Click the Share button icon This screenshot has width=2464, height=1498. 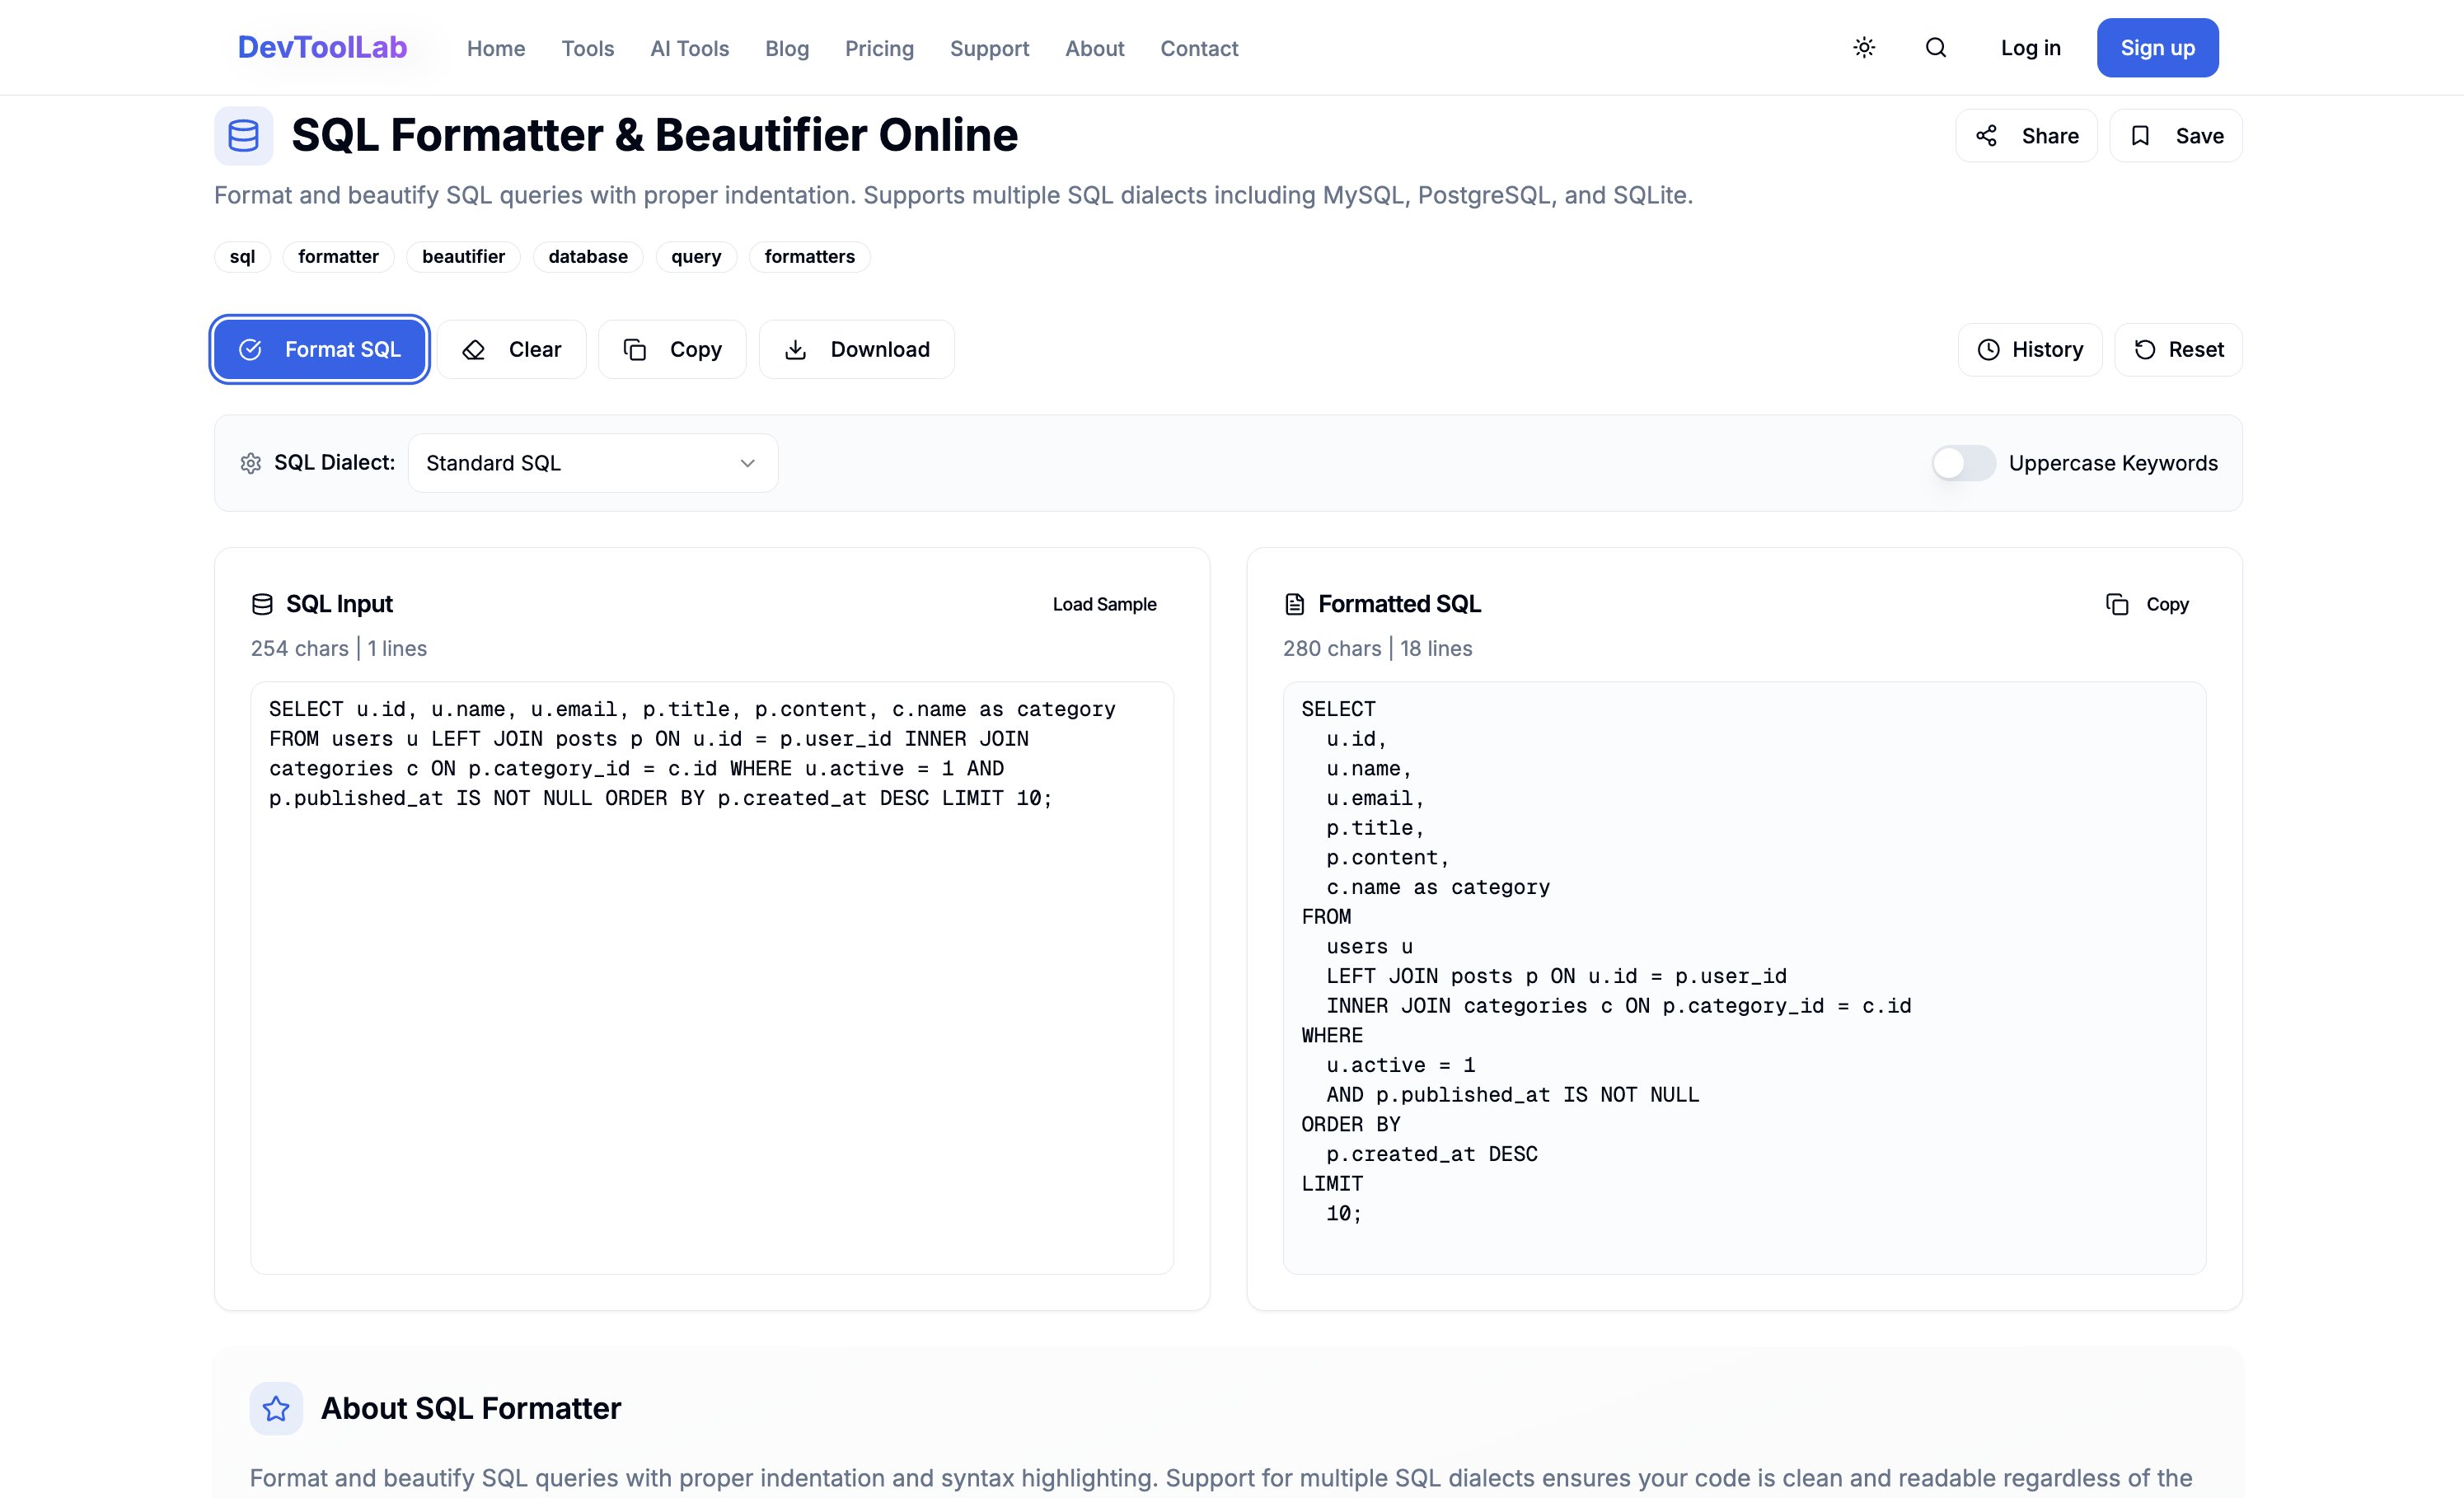point(1986,136)
